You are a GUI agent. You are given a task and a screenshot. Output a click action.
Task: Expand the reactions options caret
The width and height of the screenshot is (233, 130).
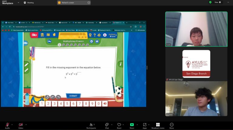pyautogui.click(x=123, y=125)
